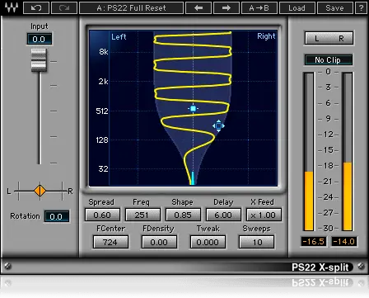Open the help question mark button

362,7
